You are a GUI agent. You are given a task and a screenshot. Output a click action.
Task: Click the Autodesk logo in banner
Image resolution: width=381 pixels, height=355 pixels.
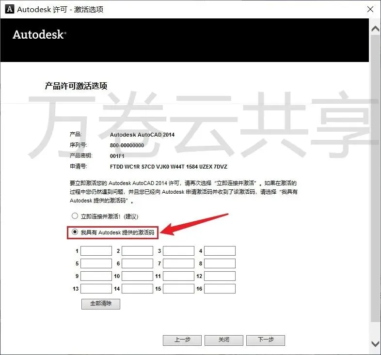click(x=39, y=34)
